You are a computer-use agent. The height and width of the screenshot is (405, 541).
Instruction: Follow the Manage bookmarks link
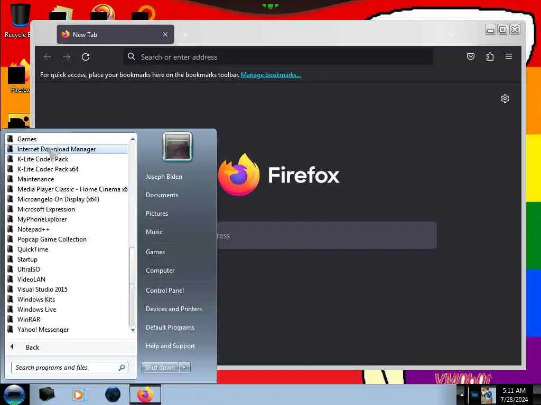271,75
